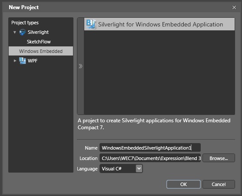
Task: Click the OK button
Action: point(183,184)
